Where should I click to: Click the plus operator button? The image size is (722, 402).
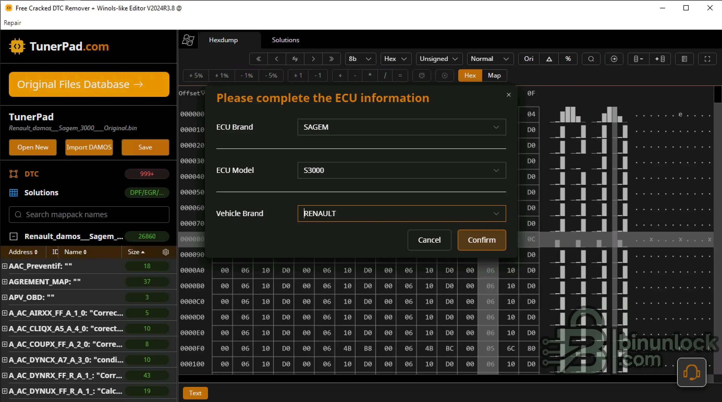coord(340,76)
